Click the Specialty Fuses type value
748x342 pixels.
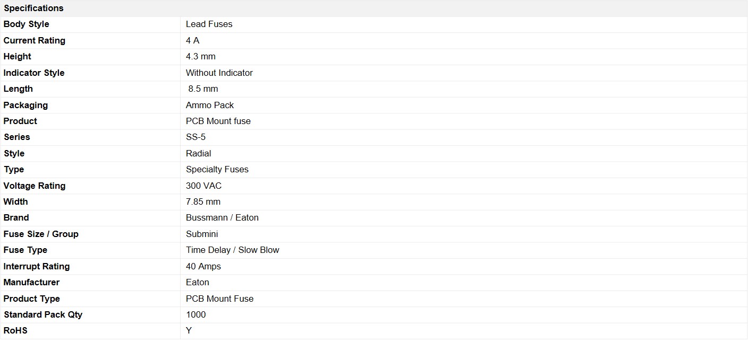(217, 169)
